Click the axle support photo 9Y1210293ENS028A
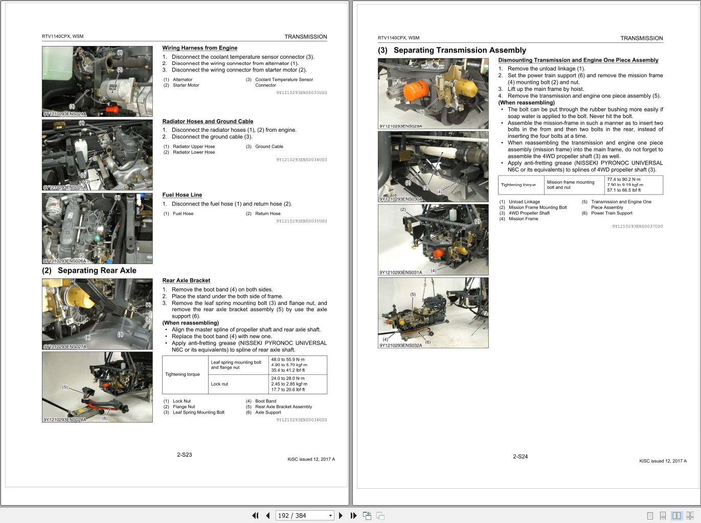The height and width of the screenshot is (523, 701). click(x=97, y=387)
